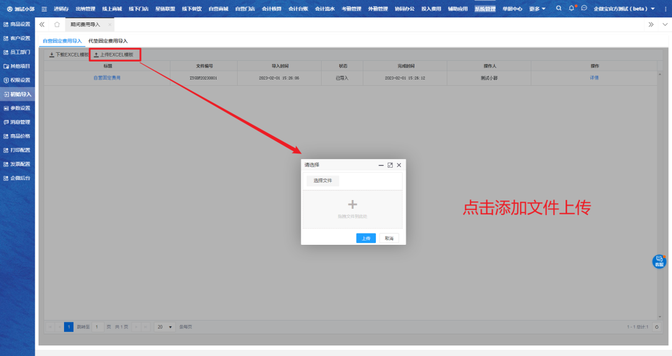This screenshot has width=672, height=356.
Task: Click the refresh icon in pagination footer
Action: [656, 327]
